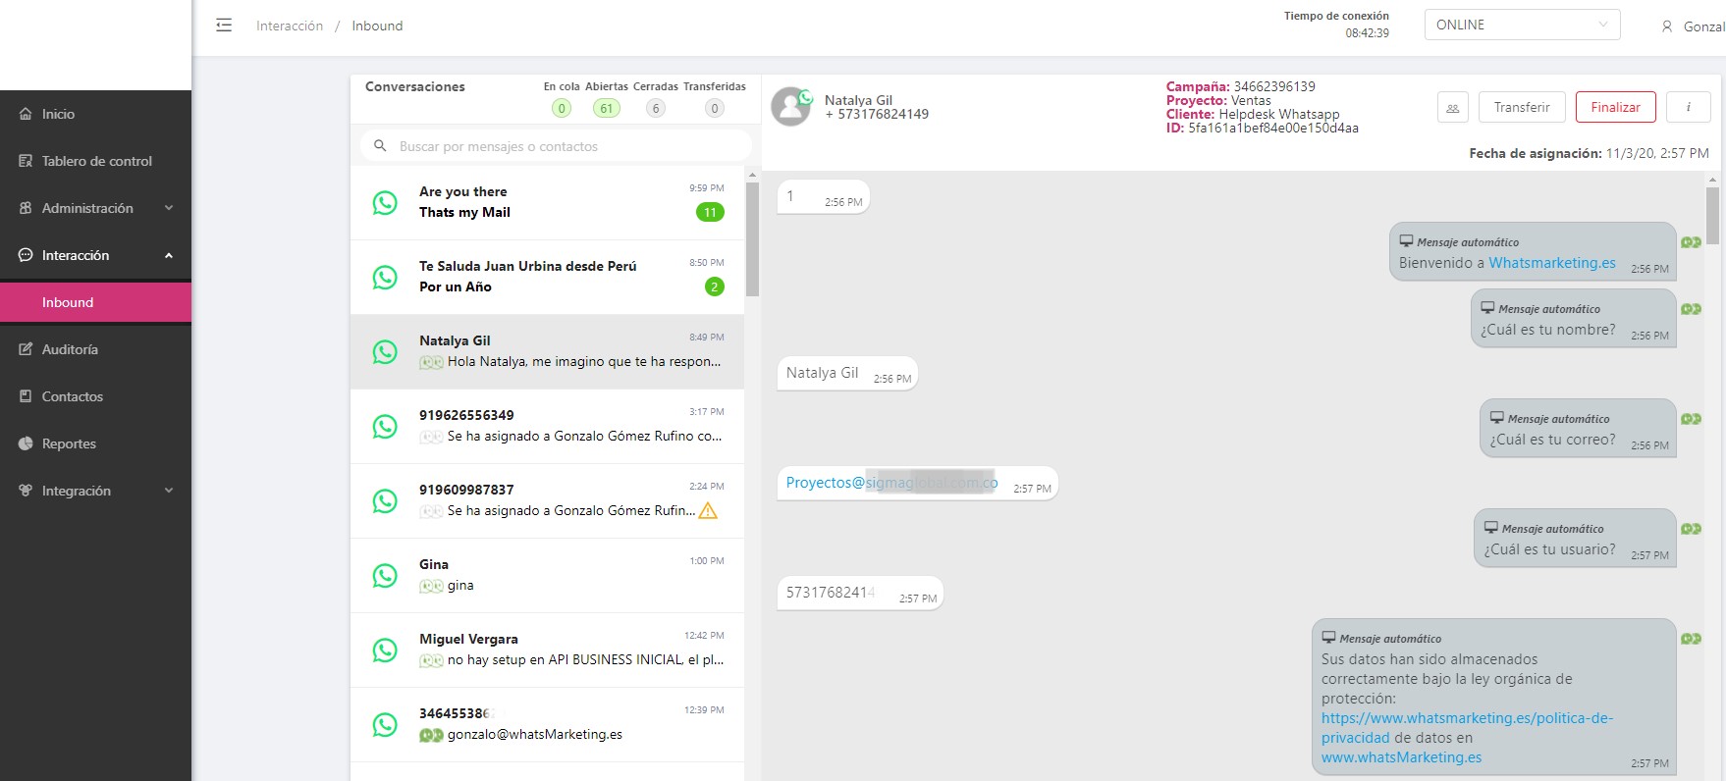Collapse the Interacción menu
1726x781 pixels.
95,255
